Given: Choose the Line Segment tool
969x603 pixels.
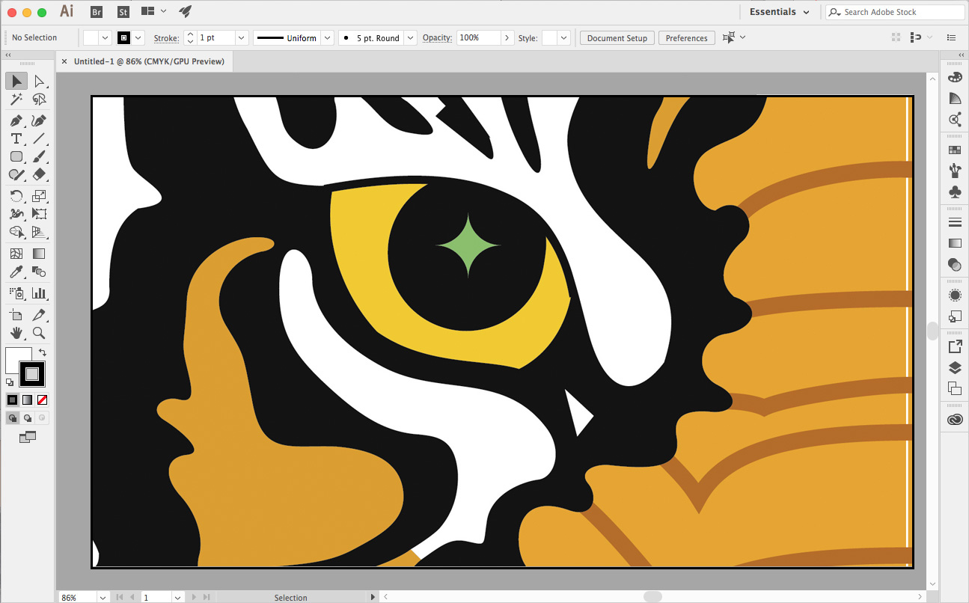Looking at the screenshot, I should click(40, 138).
